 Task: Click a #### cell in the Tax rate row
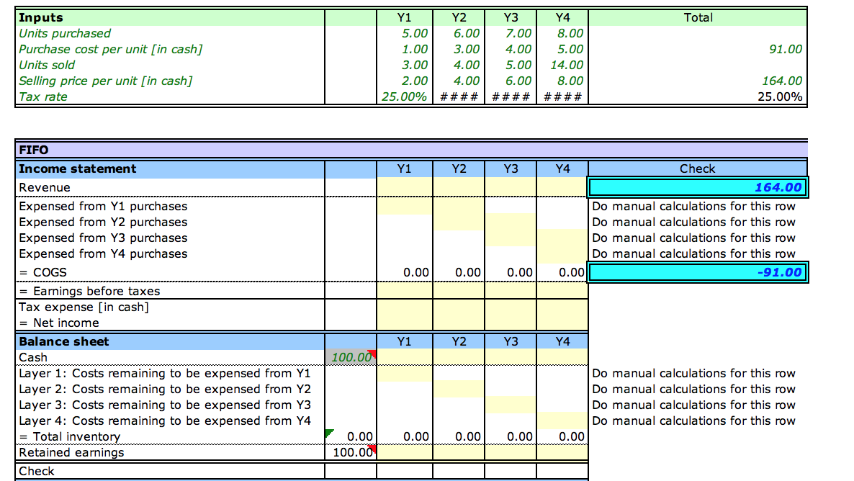459,96
